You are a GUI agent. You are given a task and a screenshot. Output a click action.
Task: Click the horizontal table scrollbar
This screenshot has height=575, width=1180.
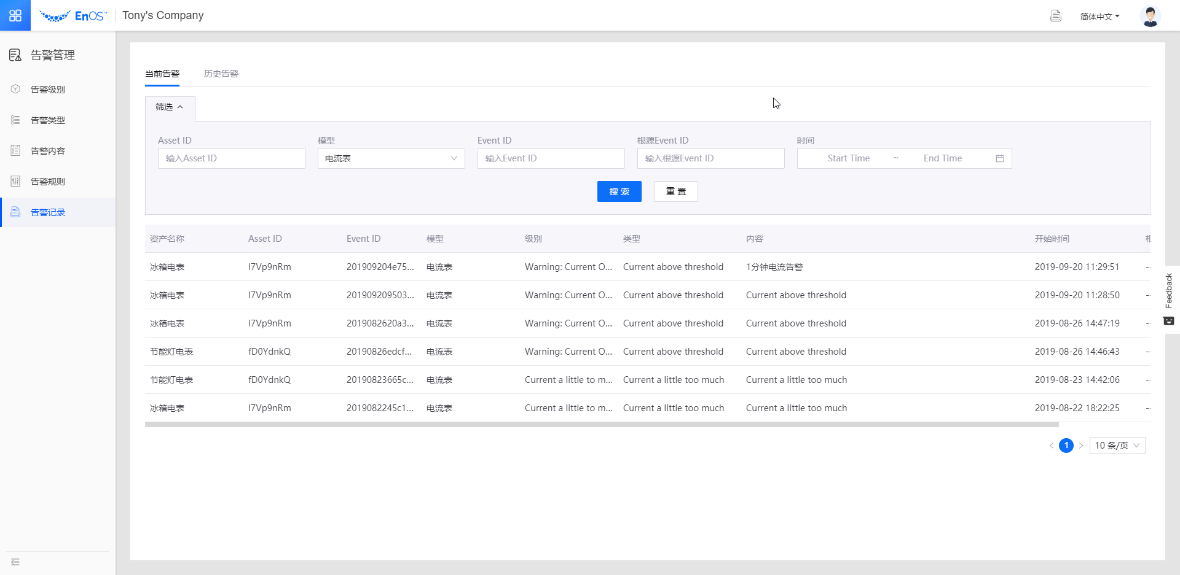coord(601,425)
